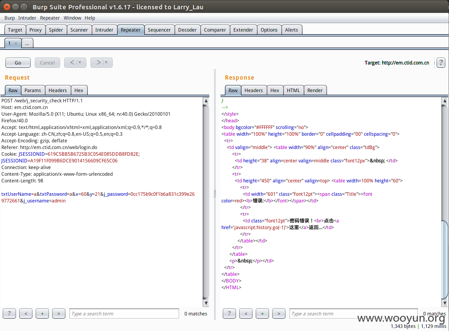Switch to the Decoder tab

[187, 30]
